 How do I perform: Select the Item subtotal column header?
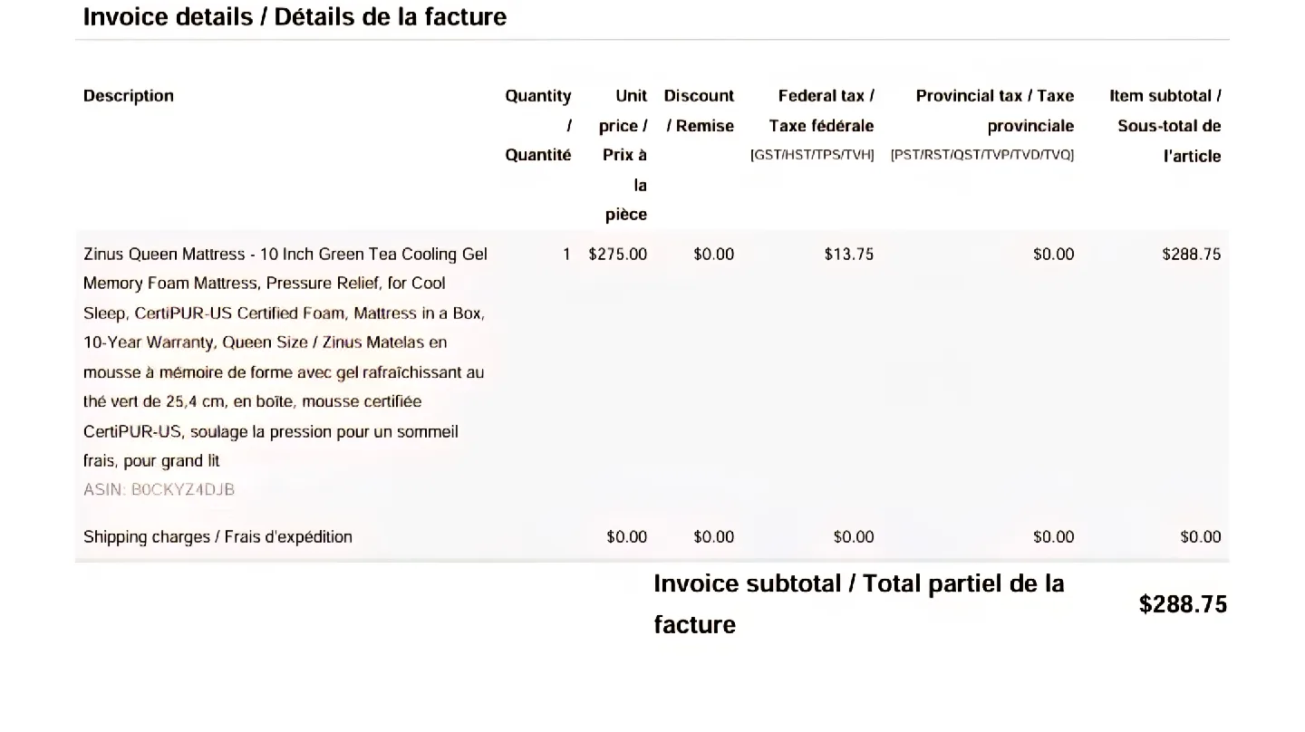[x=1165, y=125]
